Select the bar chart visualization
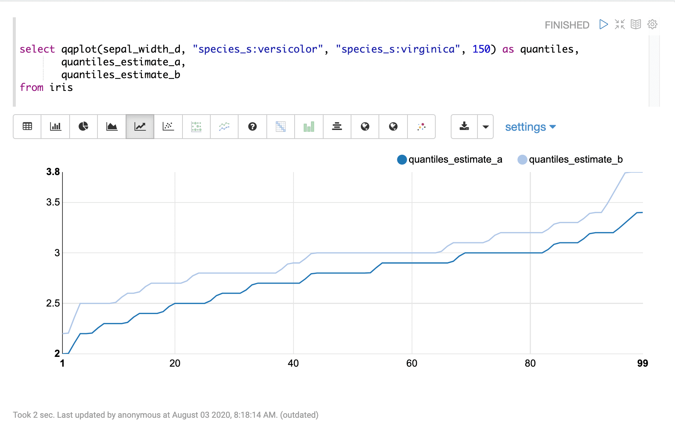Viewport: 675px width, 426px height. 55,127
